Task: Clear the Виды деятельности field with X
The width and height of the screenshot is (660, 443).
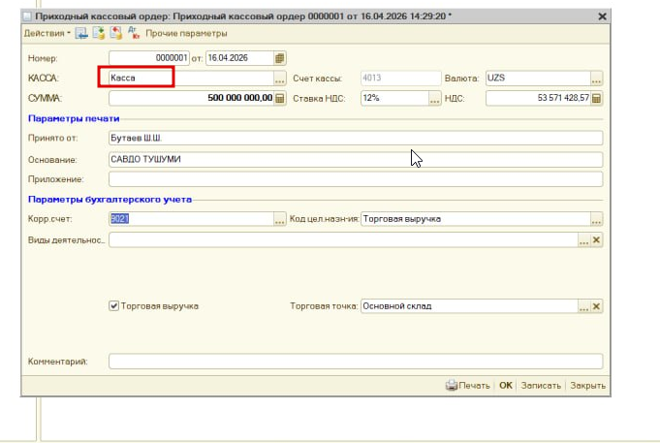Action: 596,240
